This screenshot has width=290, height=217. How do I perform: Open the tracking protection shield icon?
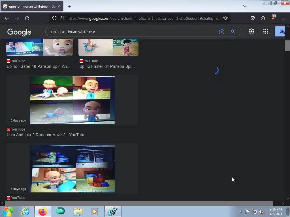(x=54, y=18)
